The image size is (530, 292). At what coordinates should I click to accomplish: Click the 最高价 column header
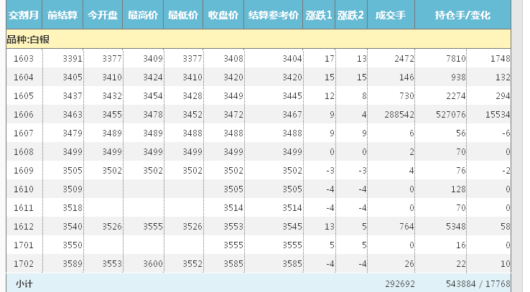(x=142, y=15)
